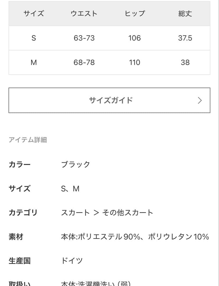
Task: Click the 総丈 column header
Action: tap(185, 14)
